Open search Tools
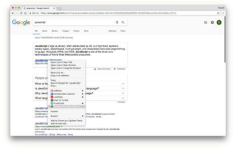Screen dimensions: 236x148 click(x=122, y=31)
